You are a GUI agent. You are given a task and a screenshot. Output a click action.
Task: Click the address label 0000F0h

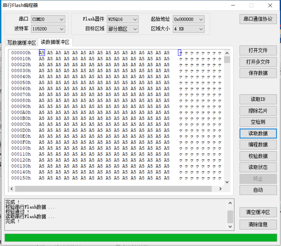(x=21, y=142)
